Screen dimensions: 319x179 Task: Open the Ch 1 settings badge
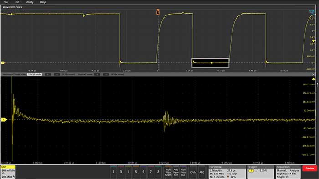(8, 172)
